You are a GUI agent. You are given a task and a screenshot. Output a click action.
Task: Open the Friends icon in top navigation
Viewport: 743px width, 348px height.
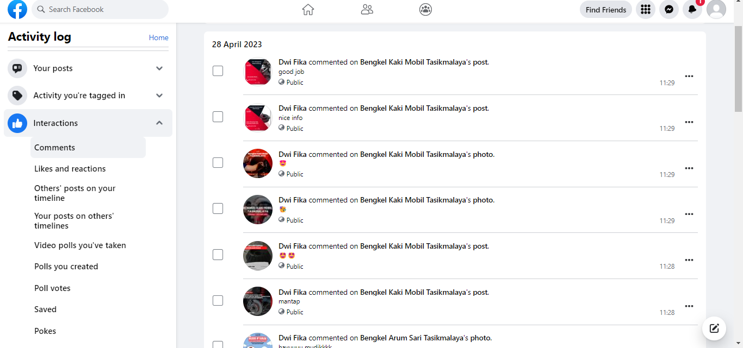pyautogui.click(x=367, y=9)
